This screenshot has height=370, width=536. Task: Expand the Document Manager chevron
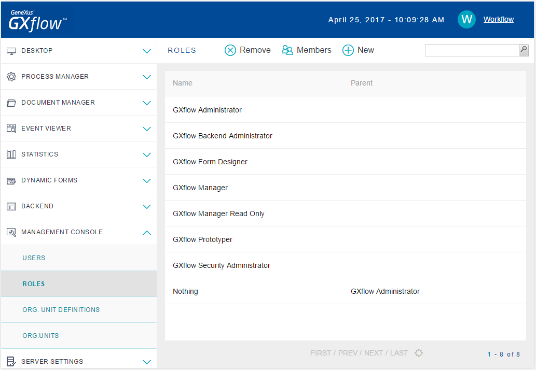coord(147,103)
